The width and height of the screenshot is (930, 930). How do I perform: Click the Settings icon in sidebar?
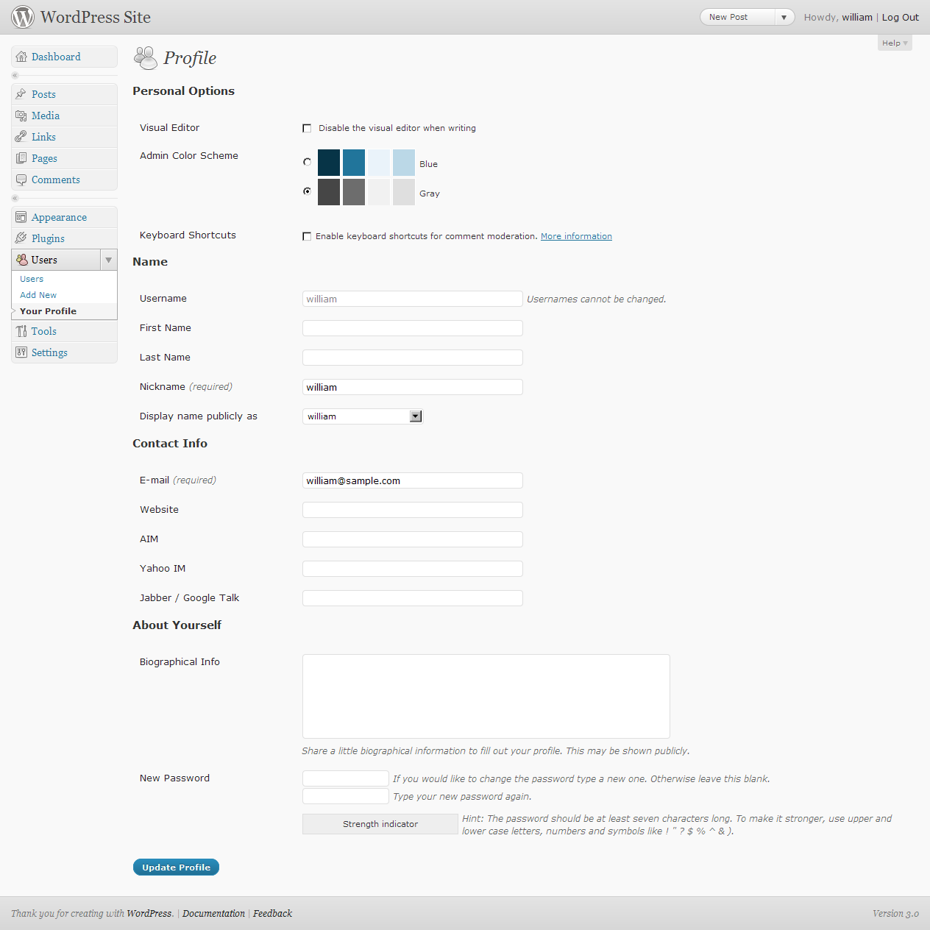[x=21, y=352]
